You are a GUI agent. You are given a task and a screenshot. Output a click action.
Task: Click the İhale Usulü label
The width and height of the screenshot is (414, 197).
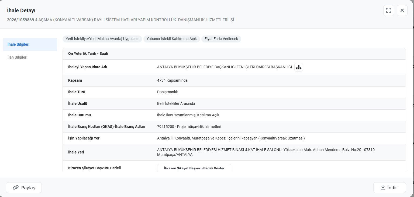coord(78,103)
